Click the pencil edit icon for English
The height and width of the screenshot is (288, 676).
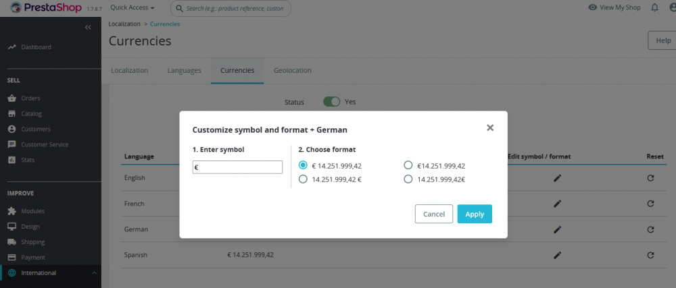pyautogui.click(x=557, y=178)
